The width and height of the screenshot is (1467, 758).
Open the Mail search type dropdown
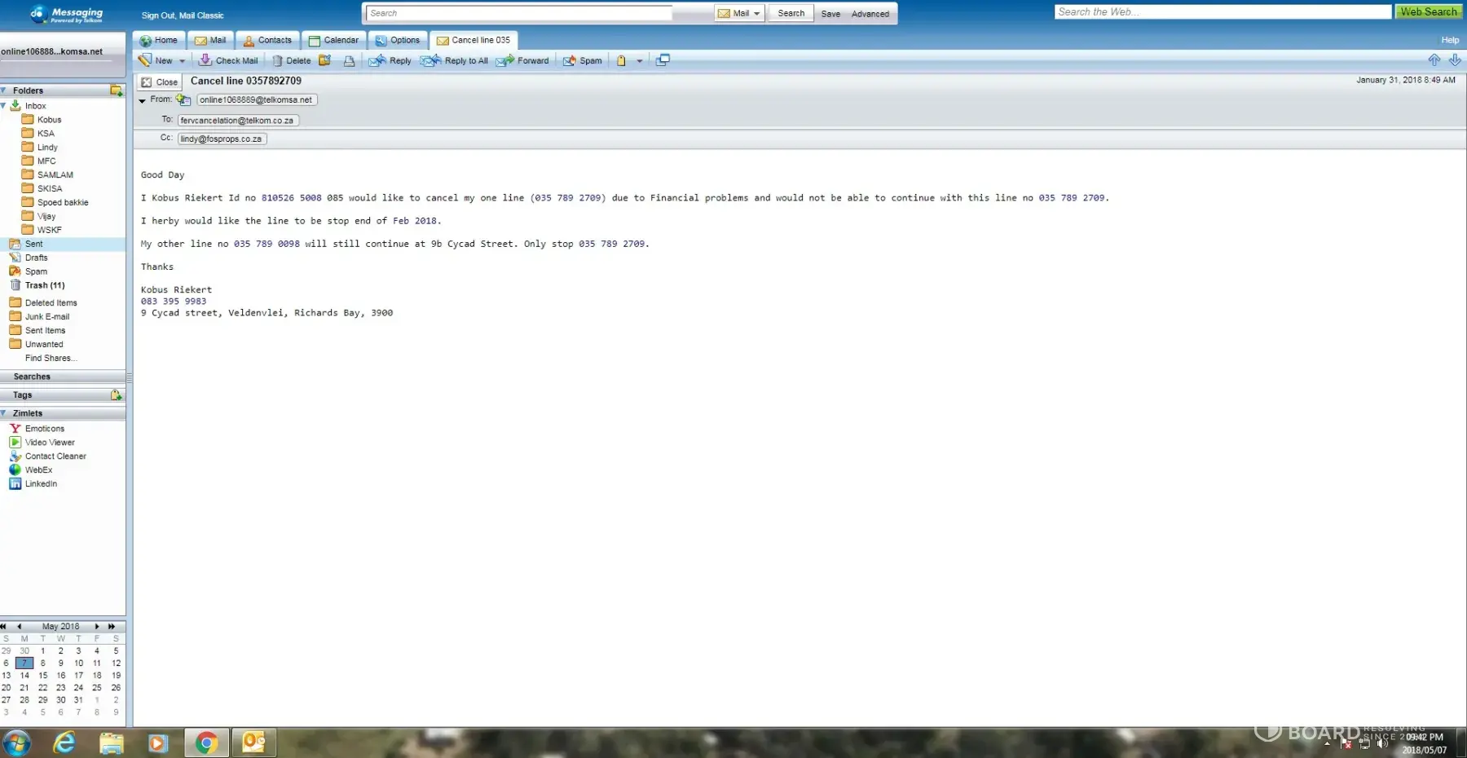pos(739,13)
